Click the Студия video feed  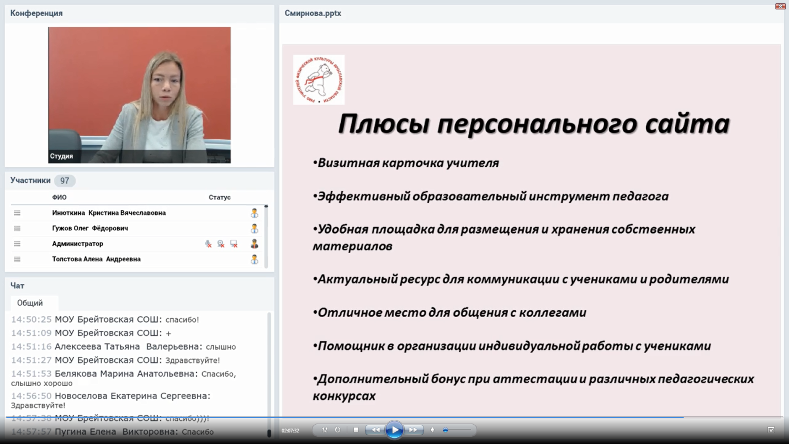pos(139,95)
